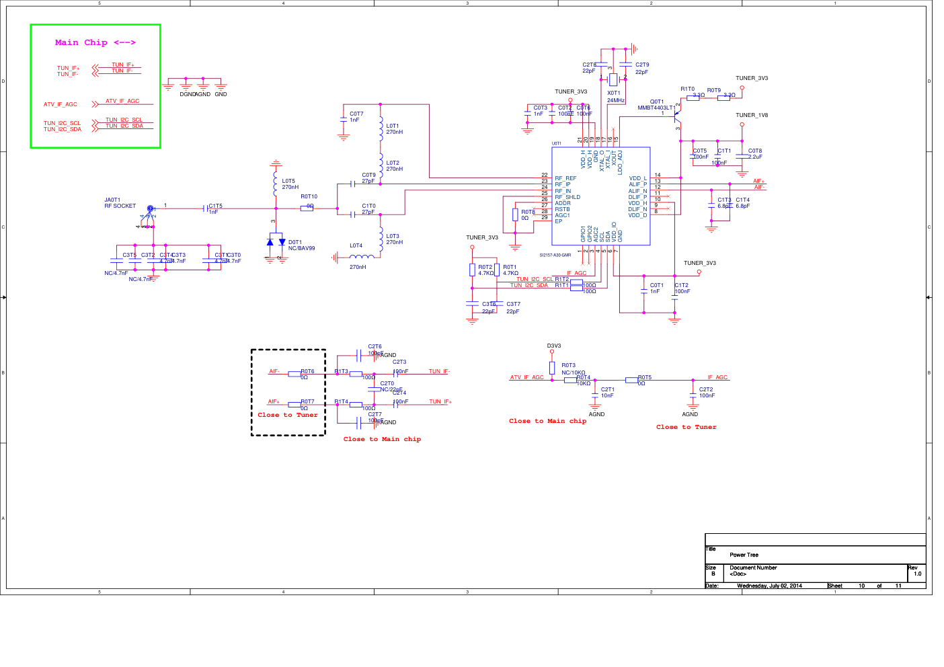The image size is (944, 667).
Task: Click the LDO_ADJ pin name
Action: (x=620, y=162)
